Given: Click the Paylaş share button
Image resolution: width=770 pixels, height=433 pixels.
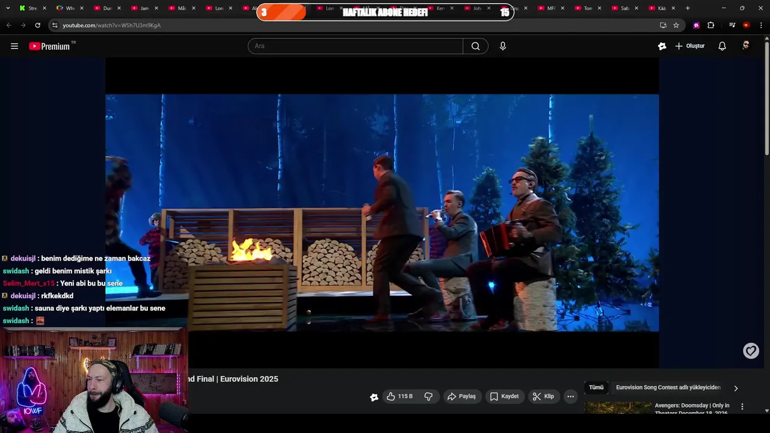Looking at the screenshot, I should 461,396.
